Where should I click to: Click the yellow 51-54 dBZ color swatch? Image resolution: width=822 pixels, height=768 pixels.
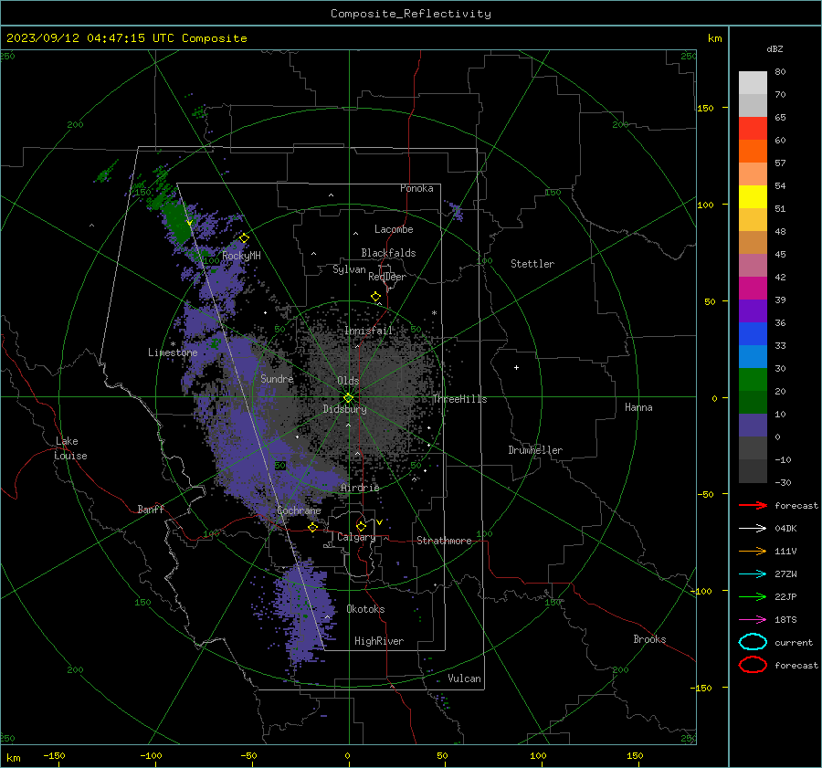click(x=753, y=197)
